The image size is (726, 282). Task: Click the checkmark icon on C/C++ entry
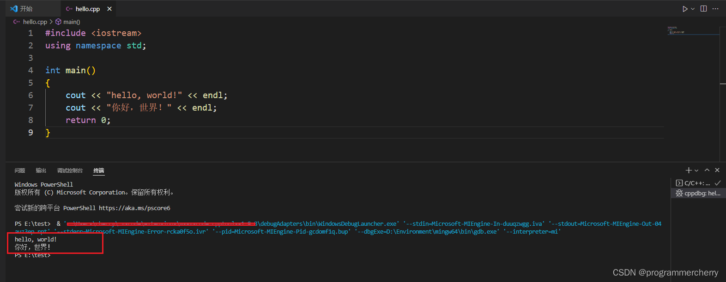click(x=718, y=183)
